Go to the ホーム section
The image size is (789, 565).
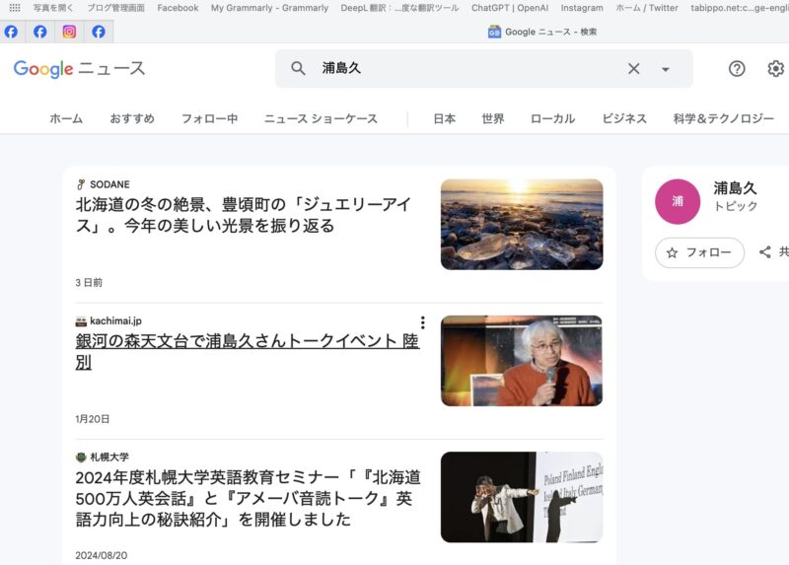click(x=66, y=118)
